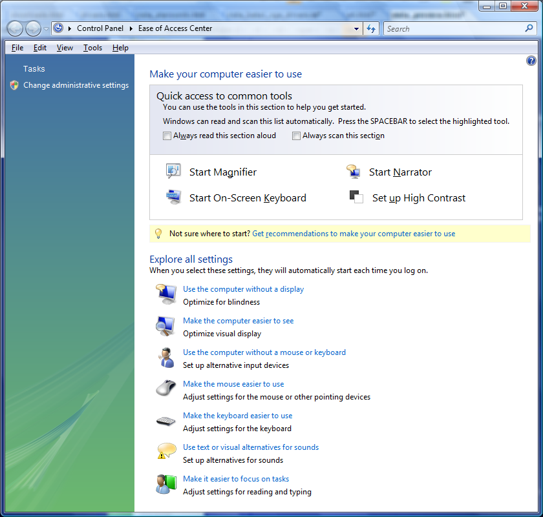Open Use text or visual alternatives for sounds
The width and height of the screenshot is (543, 517).
pyautogui.click(x=251, y=447)
